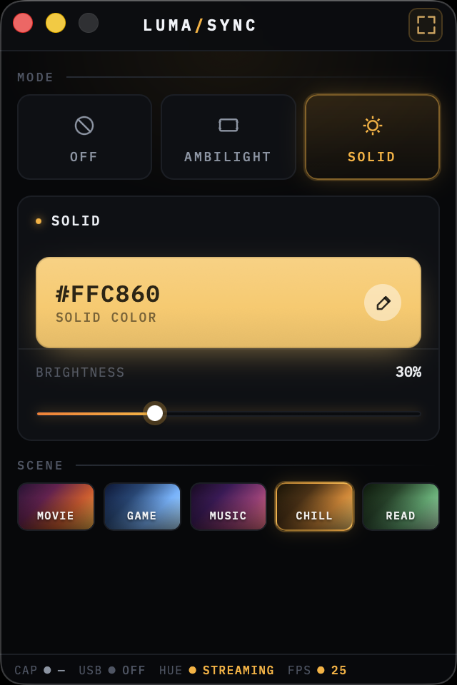
Task: Click the Solid mode sun icon
Action: 372,126
